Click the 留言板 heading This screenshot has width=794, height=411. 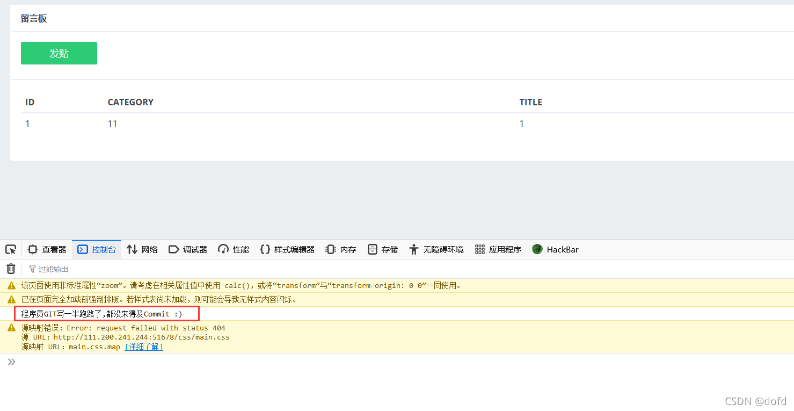point(34,18)
